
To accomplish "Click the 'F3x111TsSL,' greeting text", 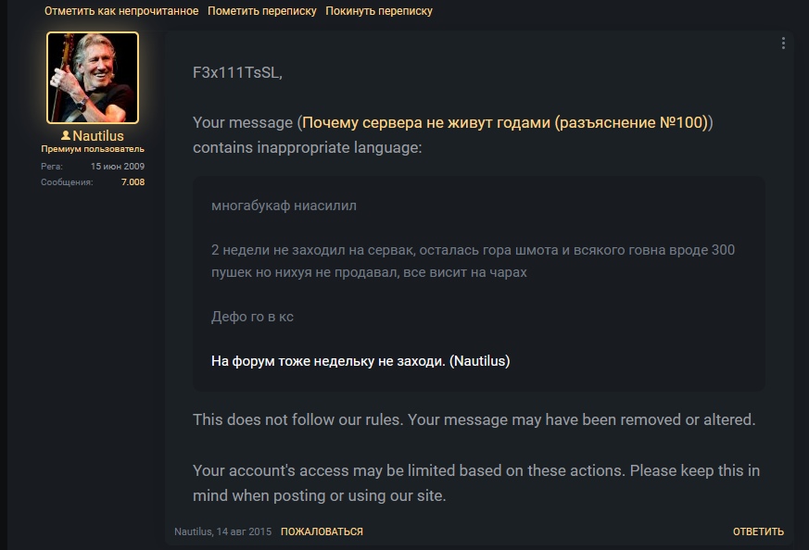I will tap(237, 72).
